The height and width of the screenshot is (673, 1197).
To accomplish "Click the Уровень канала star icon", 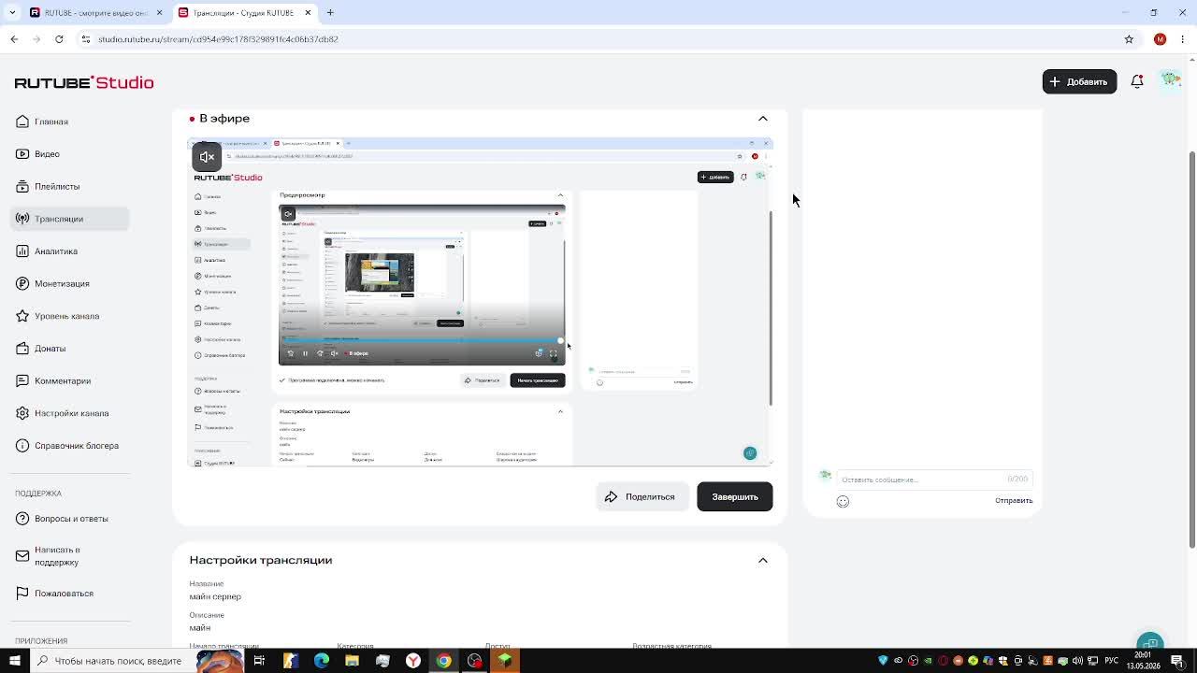I will point(22,316).
